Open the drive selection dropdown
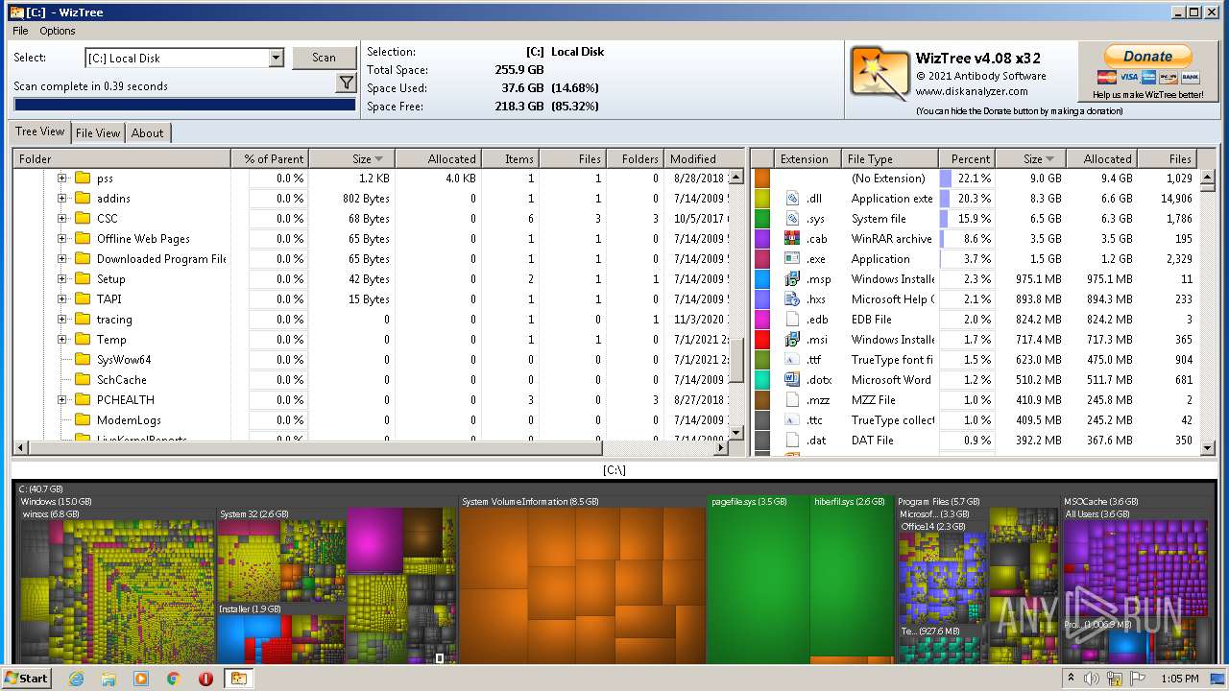The image size is (1229, 691). click(x=276, y=58)
